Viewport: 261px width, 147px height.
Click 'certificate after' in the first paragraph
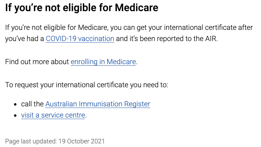pos(229,27)
